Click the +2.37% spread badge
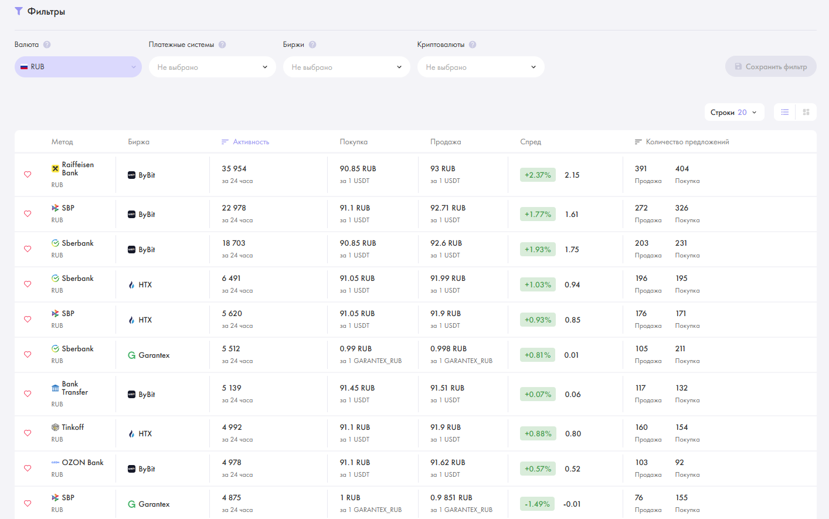829x519 pixels. coord(538,175)
